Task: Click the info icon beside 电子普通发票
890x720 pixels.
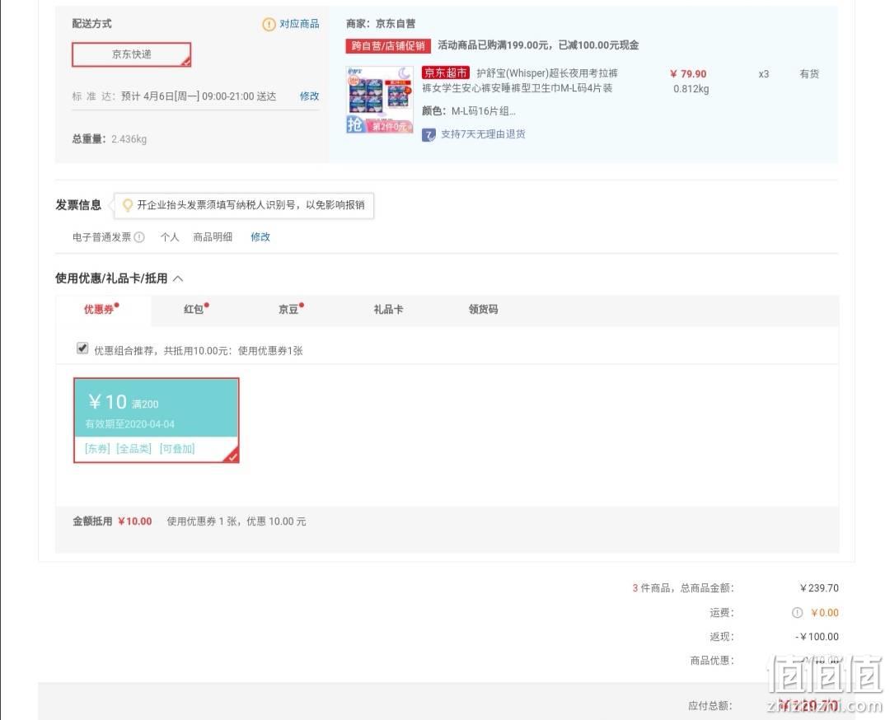Action: point(139,237)
